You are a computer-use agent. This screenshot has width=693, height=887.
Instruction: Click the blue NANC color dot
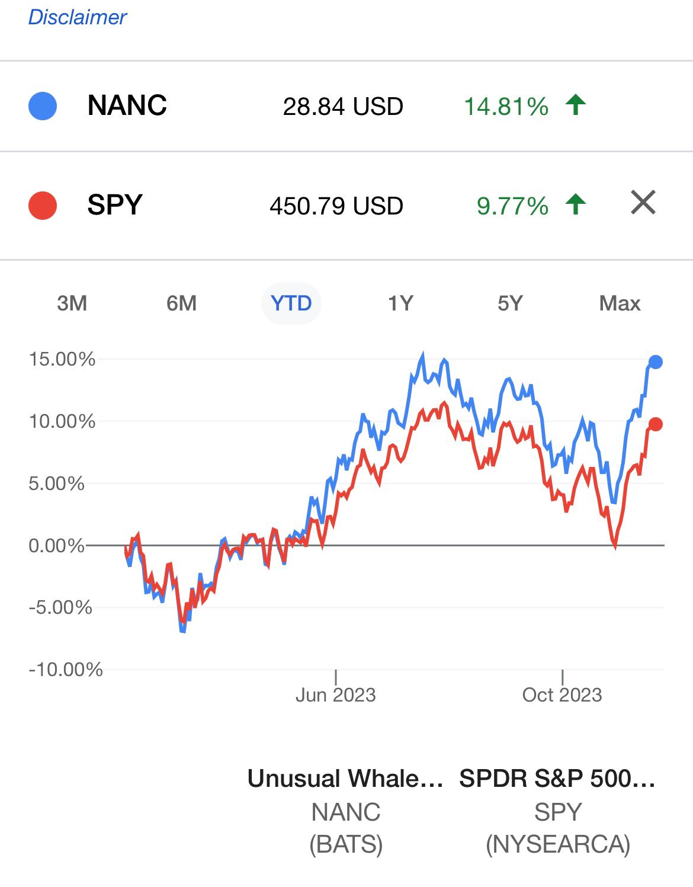coord(43,106)
